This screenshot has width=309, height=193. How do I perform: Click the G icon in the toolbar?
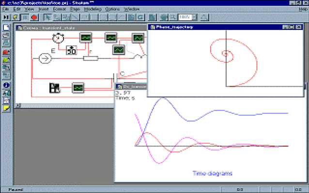(x=140, y=17)
